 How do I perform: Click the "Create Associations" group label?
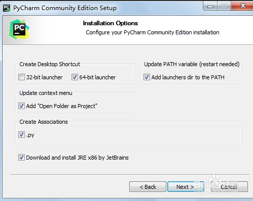click(x=44, y=122)
